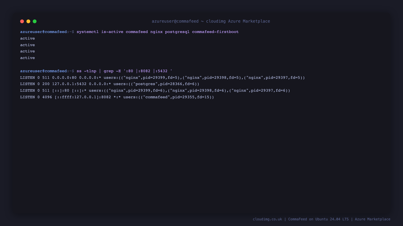Click the third 'active' output line

tap(27, 51)
